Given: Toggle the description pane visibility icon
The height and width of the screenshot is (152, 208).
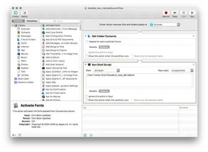Looking at the screenshot, I should [x=20, y=135].
